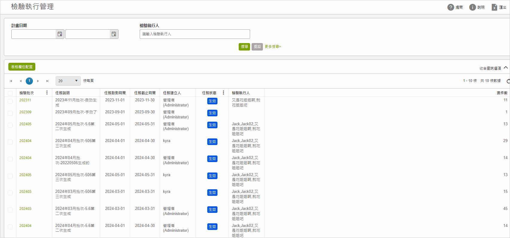
Task: Click the grey 重設 reset button
Action: click(x=257, y=47)
